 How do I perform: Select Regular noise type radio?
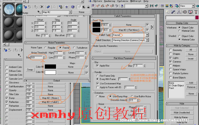click(46, 48)
